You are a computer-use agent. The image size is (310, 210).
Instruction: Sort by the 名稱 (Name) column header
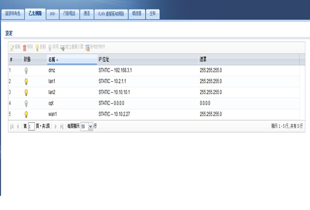click(72, 60)
